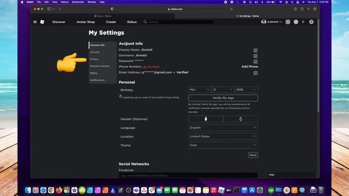
Task: Go to Discover in Roblox navigation
Action: [x=59, y=22]
